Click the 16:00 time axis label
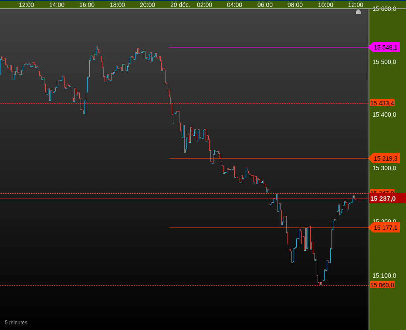This screenshot has width=406, height=330. 87,5
